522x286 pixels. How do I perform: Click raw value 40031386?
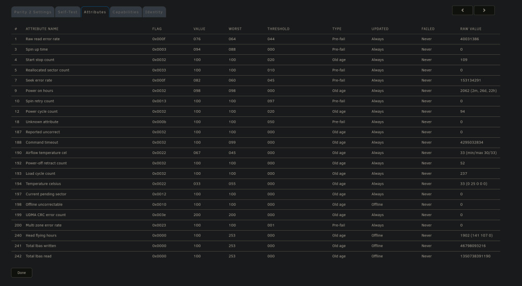[x=469, y=39]
